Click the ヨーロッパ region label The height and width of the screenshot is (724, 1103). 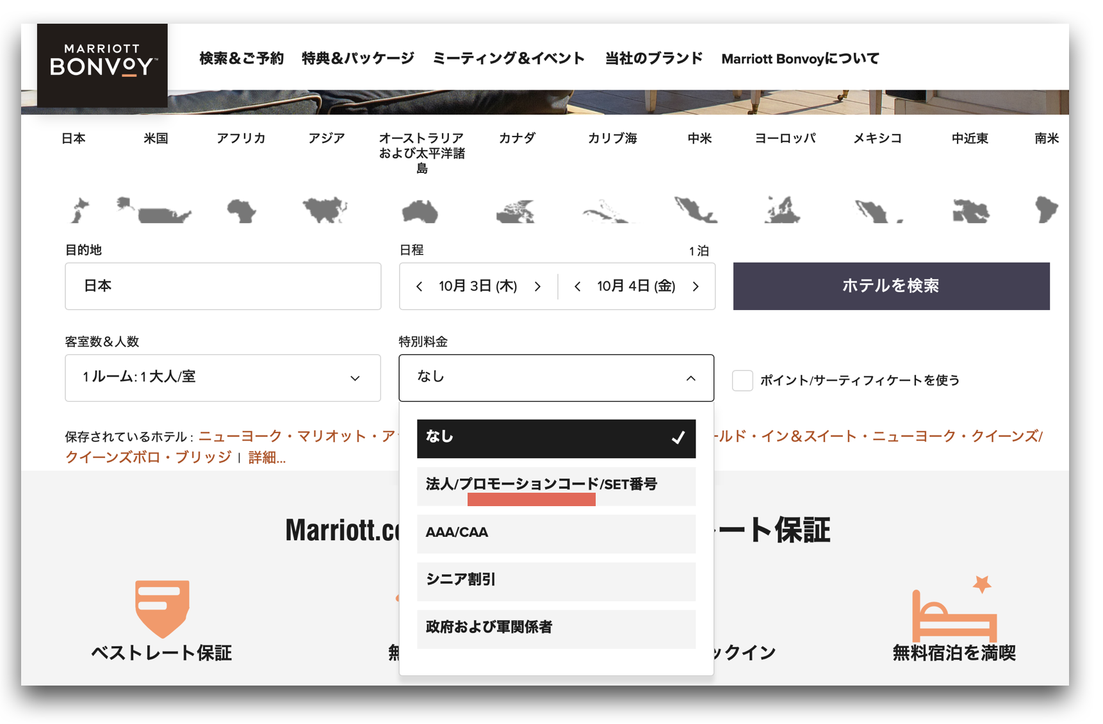pyautogui.click(x=785, y=138)
